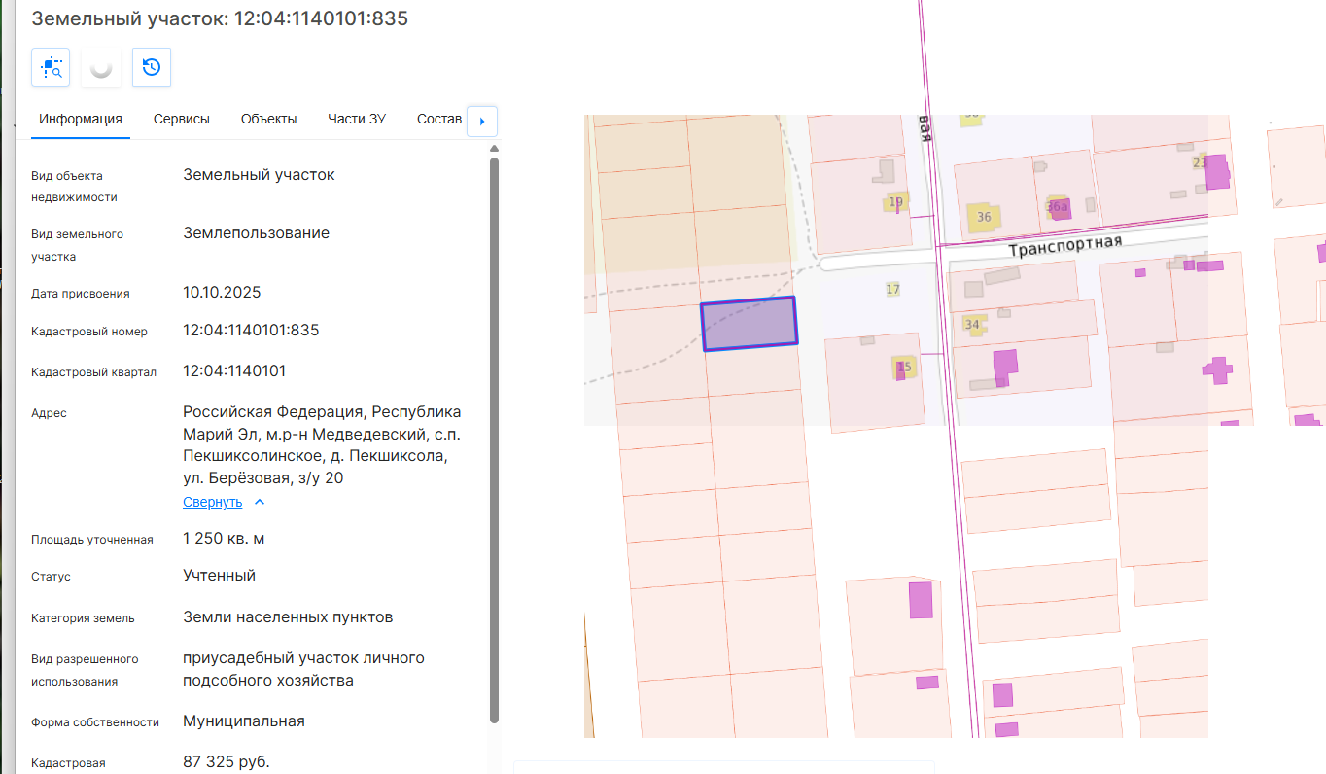Open the history clock icon button
Viewport: 1326px width, 774px height.
pyautogui.click(x=152, y=67)
